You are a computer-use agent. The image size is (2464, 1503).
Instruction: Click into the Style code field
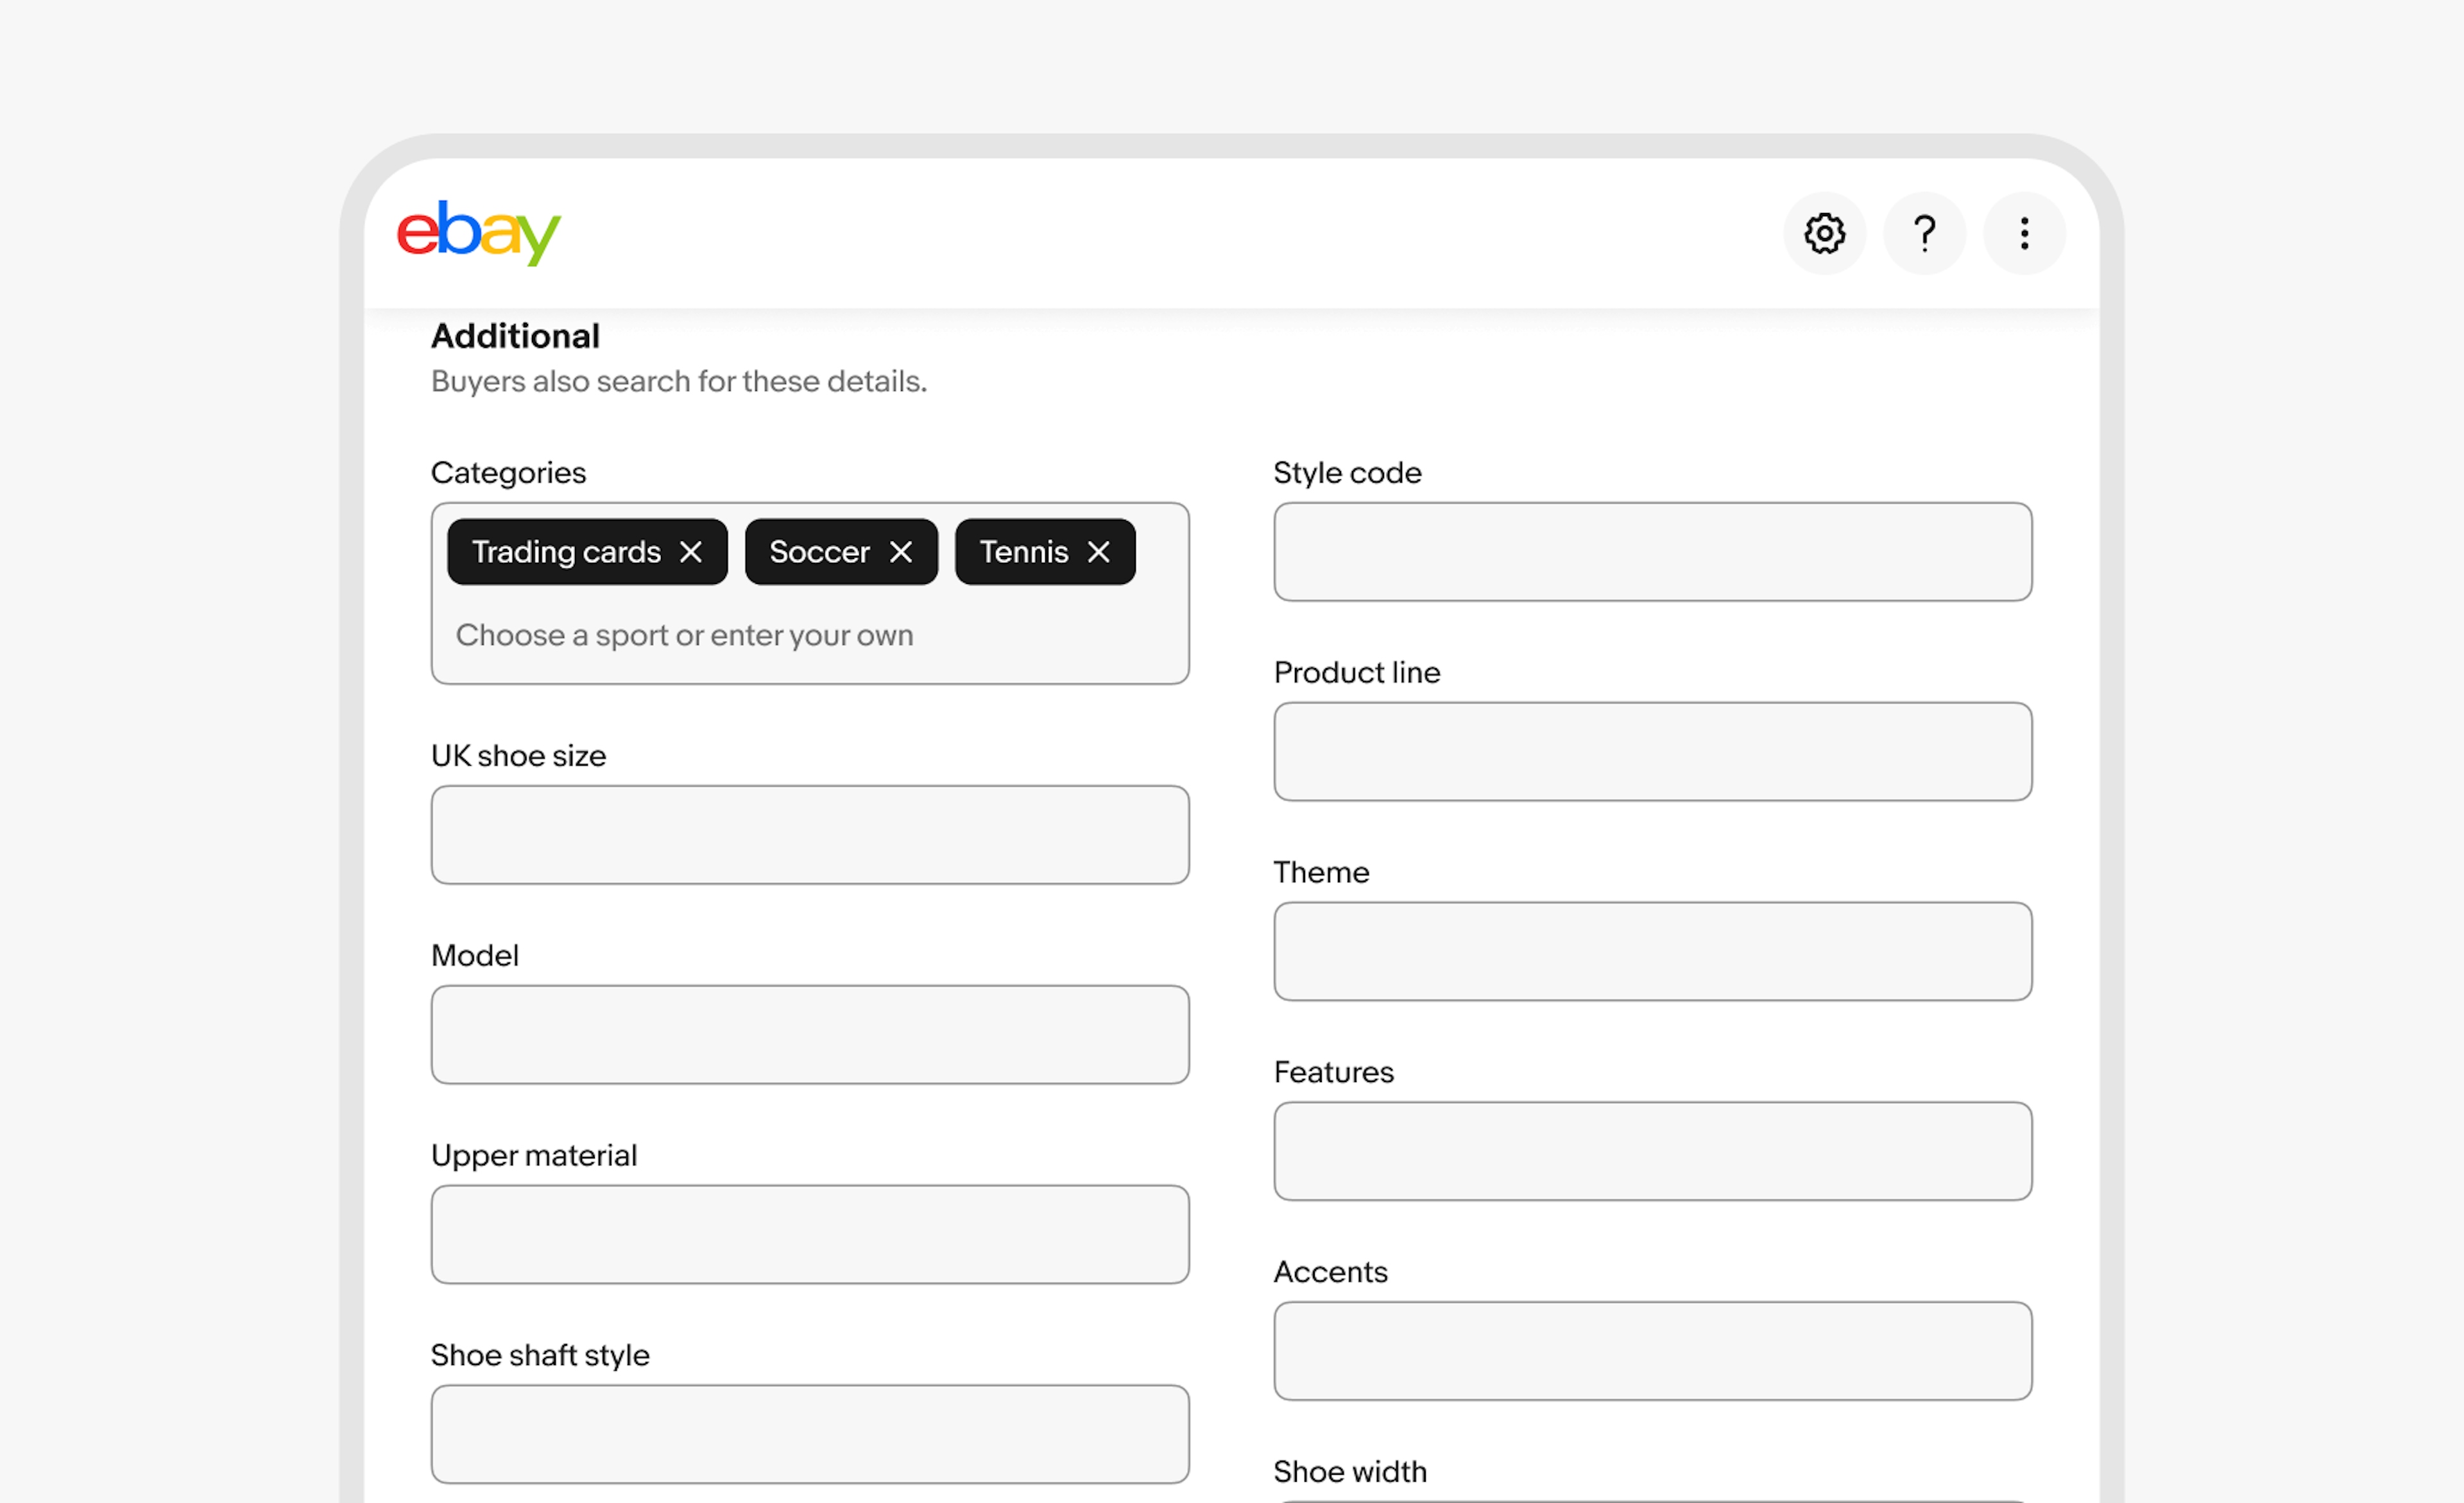[1653, 552]
